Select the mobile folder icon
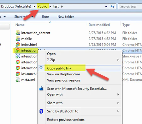The height and width of the screenshot is (124, 142). [18, 39]
